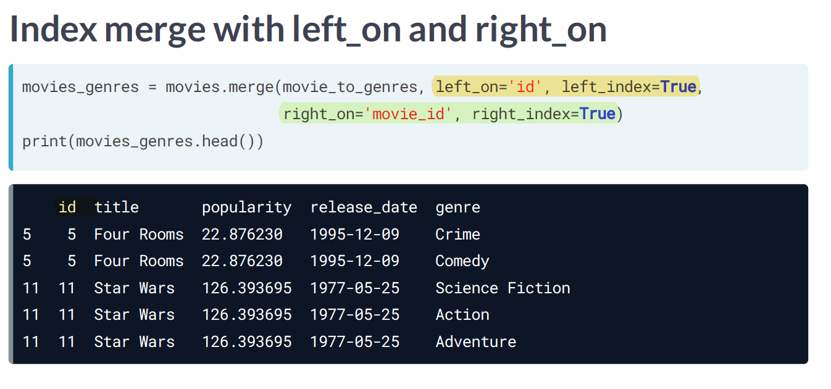The image size is (831, 389).
Task: Click popularity 126.393695 in the Action row
Action: click(247, 315)
